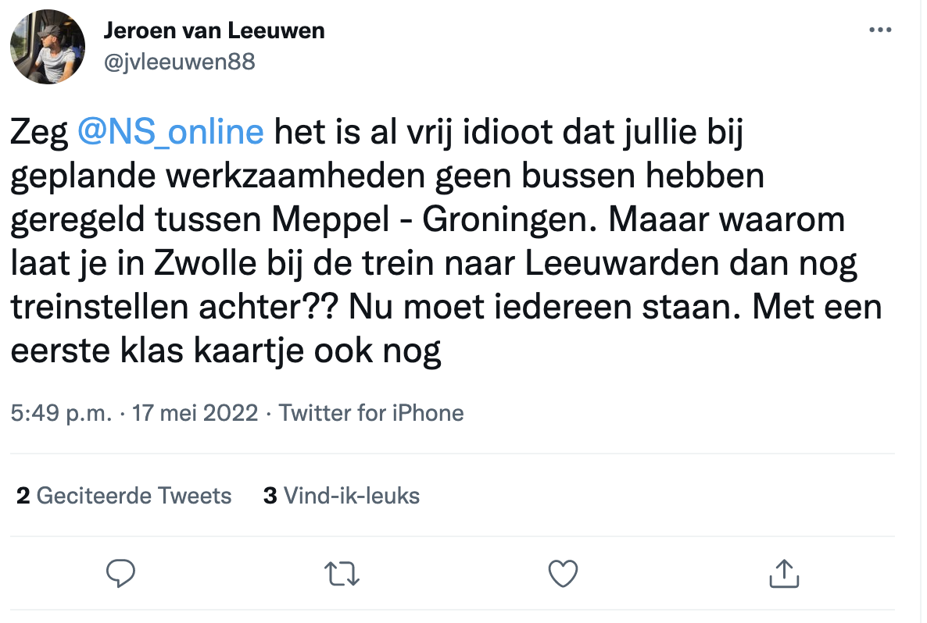Visit the @jvleeuwen88 handle
The height and width of the screenshot is (623, 927).
click(x=179, y=61)
